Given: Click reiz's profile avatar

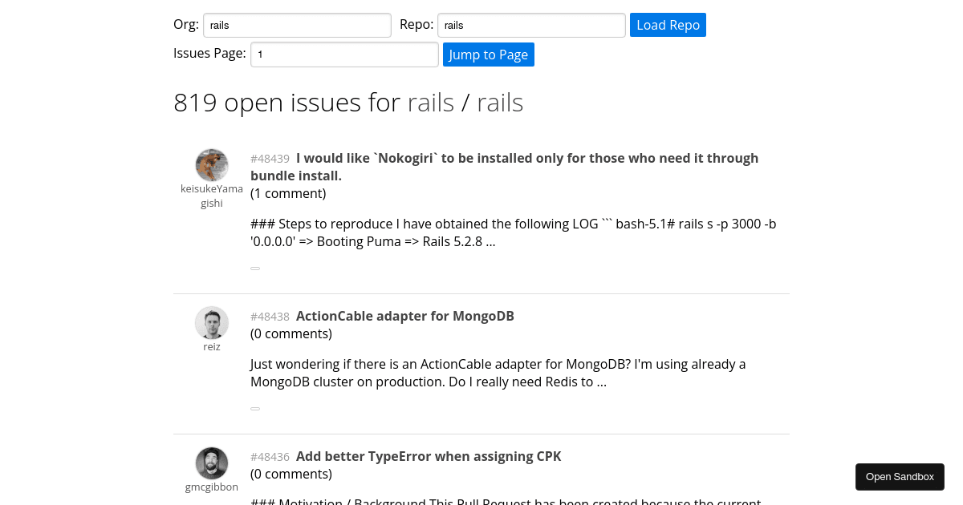Looking at the screenshot, I should click(x=212, y=323).
